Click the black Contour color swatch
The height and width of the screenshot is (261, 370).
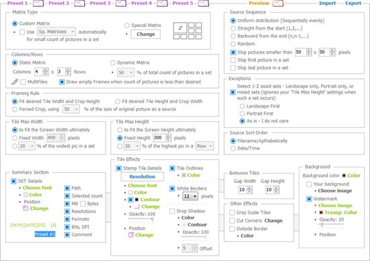coord(137,200)
